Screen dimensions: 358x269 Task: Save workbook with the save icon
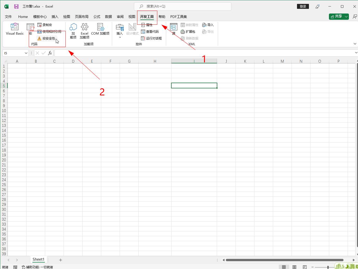16,6
